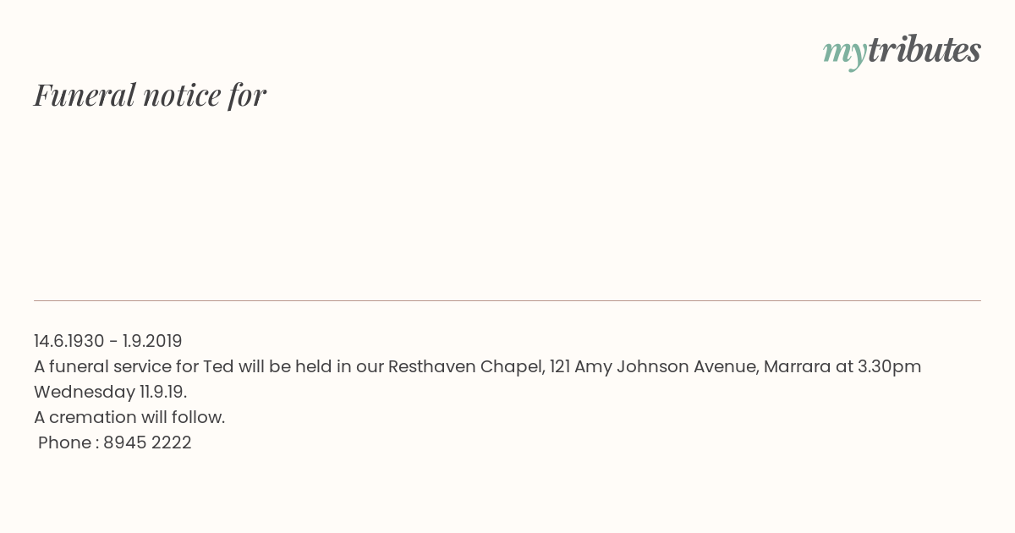This screenshot has height=533, width=1015.
Task: Click 'A cremation will follow.' line
Action: [x=129, y=417]
